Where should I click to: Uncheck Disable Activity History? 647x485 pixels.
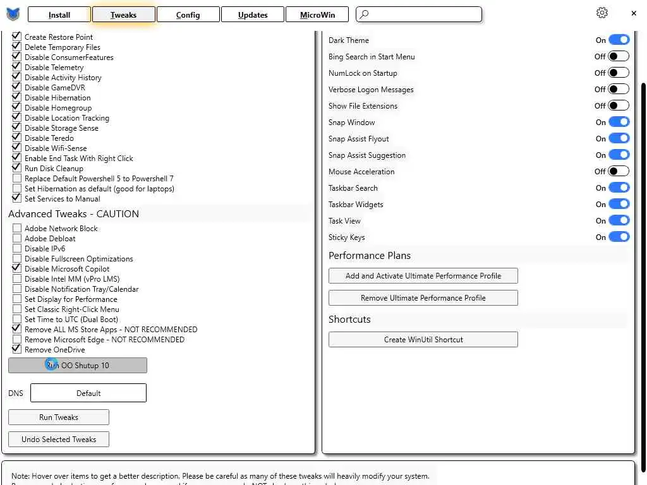click(16, 76)
